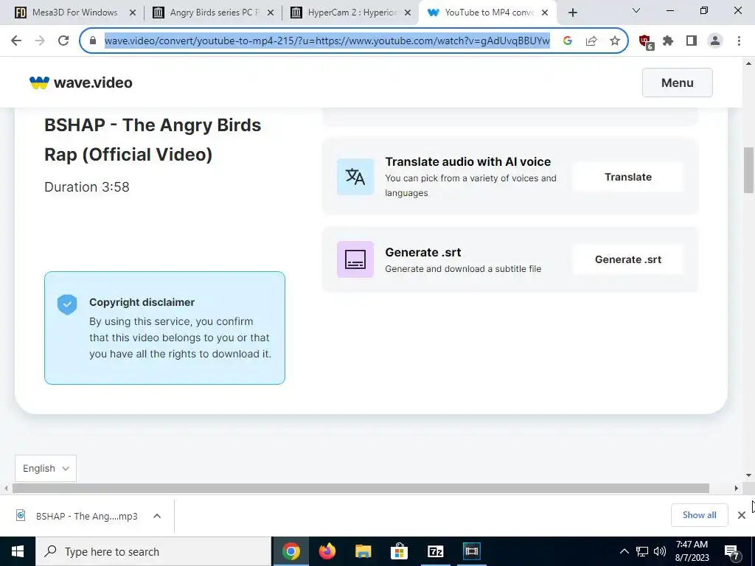Close the Mesa3D For Windows tab
Screen dimensions: 755x566
(133, 13)
